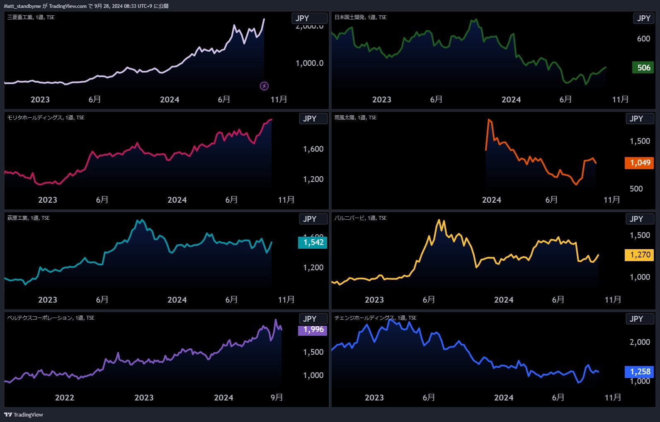Click the blue 1,258 price label
The width and height of the screenshot is (660, 422).
[x=639, y=372]
